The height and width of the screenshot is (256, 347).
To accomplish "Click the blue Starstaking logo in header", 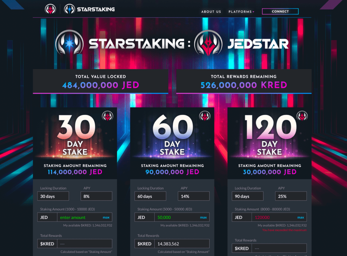I will click(x=70, y=9).
